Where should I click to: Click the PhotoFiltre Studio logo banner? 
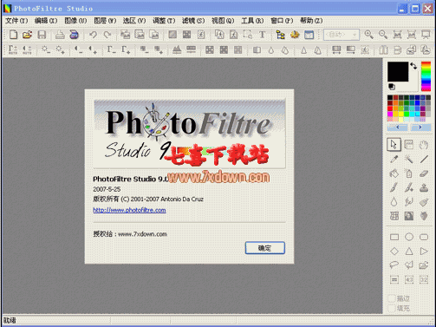pos(190,134)
